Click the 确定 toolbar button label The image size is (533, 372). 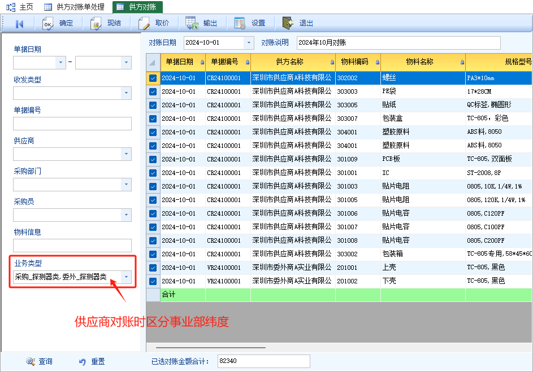pos(66,23)
